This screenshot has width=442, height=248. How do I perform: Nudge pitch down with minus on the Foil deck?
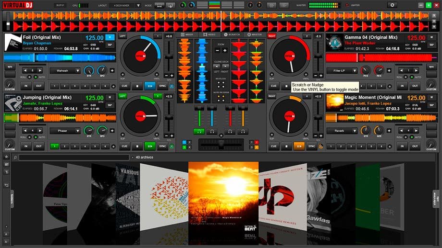[x=166, y=76]
